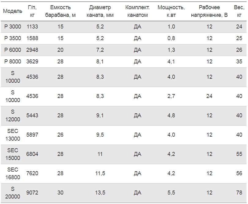Screen dimensions: 248x204
Task: Select the Рабочее напряжение, В header
Action: 209,11
